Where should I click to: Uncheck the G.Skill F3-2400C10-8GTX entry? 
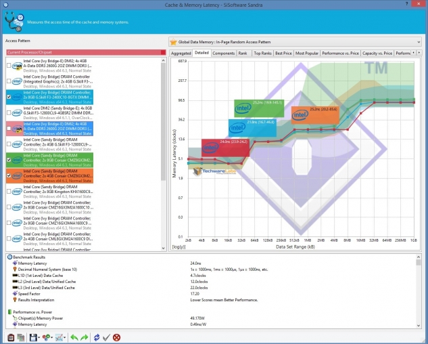pos(9,97)
